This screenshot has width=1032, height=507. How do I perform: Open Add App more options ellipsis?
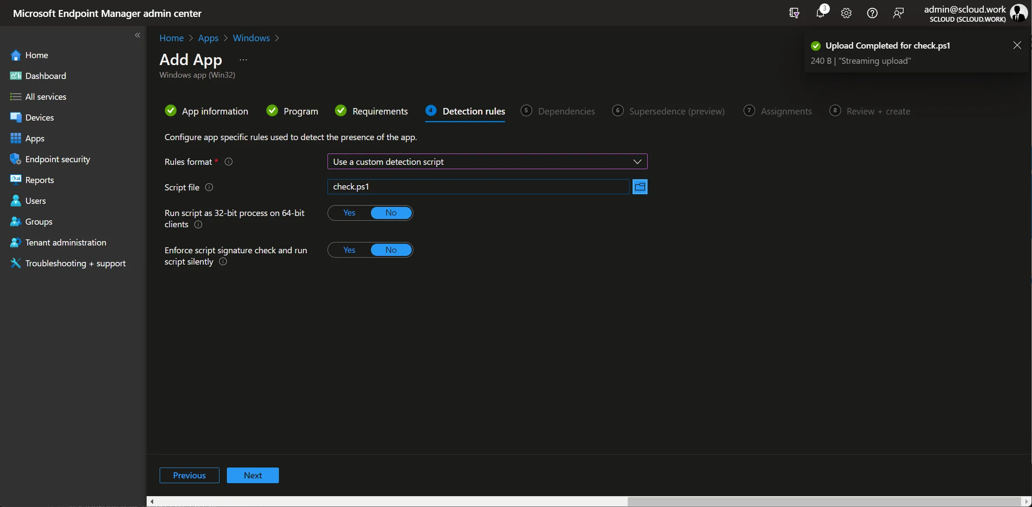[x=243, y=60]
